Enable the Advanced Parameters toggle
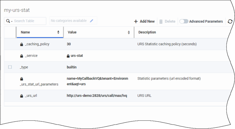235x129 pixels. tap(184, 21)
